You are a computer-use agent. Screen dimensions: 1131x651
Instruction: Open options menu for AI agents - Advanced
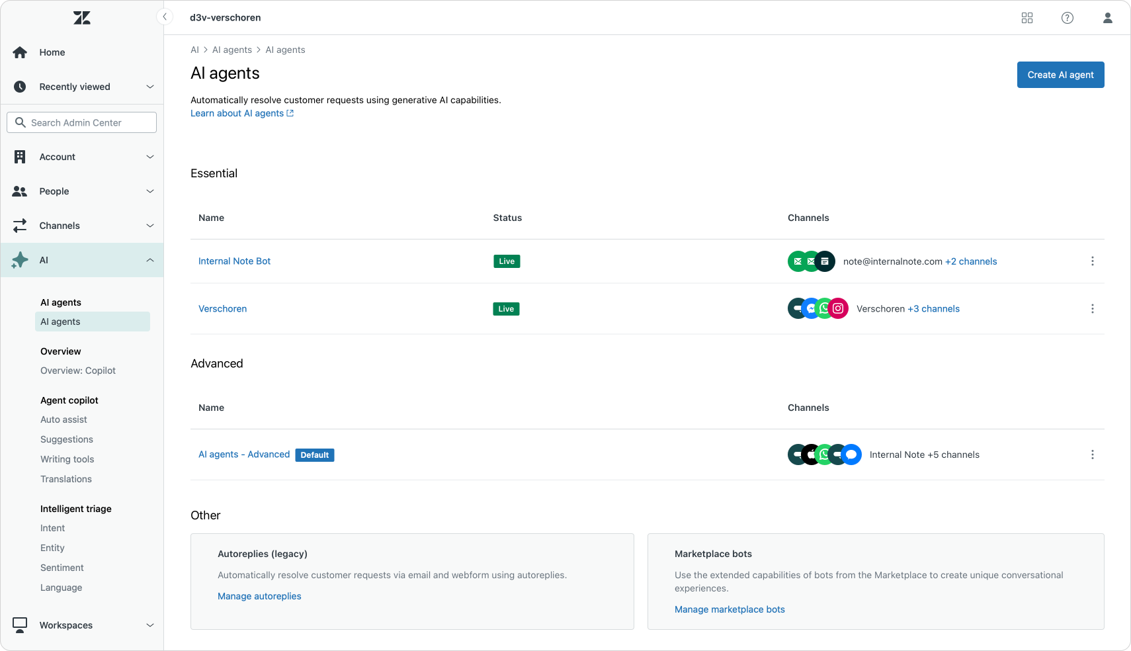pos(1093,455)
